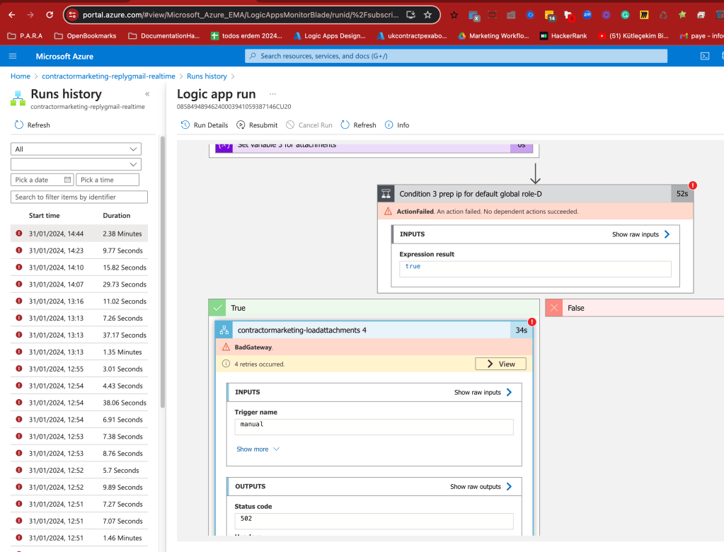Open todos erdem 2024 bookmark

pyautogui.click(x=246, y=35)
